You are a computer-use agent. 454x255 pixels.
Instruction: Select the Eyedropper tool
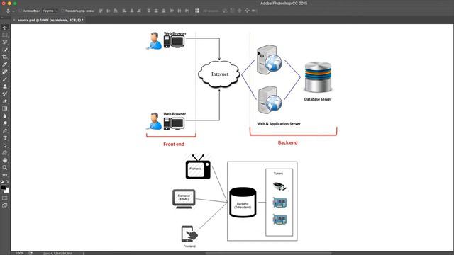click(5, 64)
